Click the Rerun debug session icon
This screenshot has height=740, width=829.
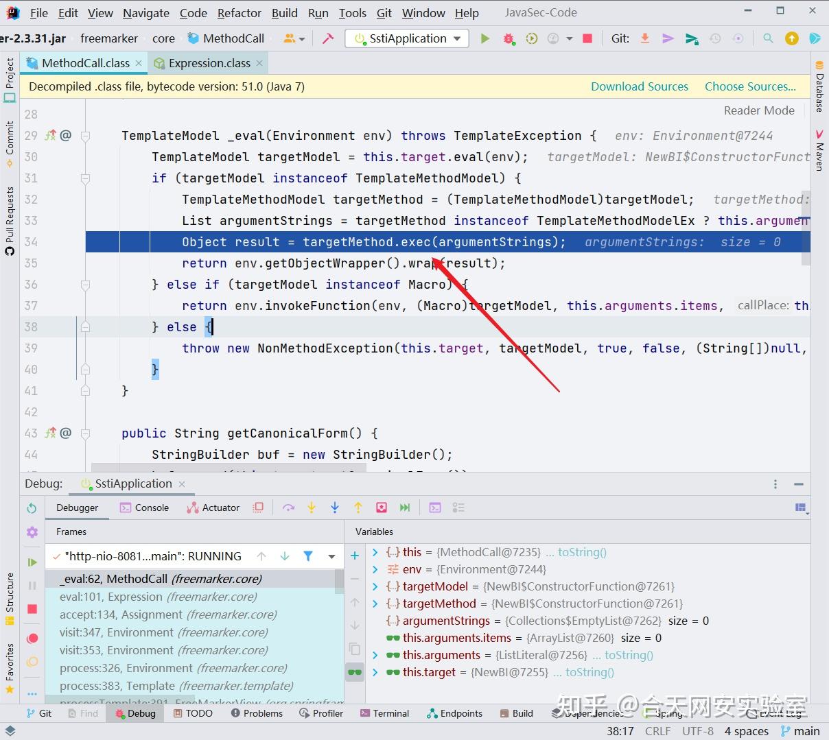(32, 508)
